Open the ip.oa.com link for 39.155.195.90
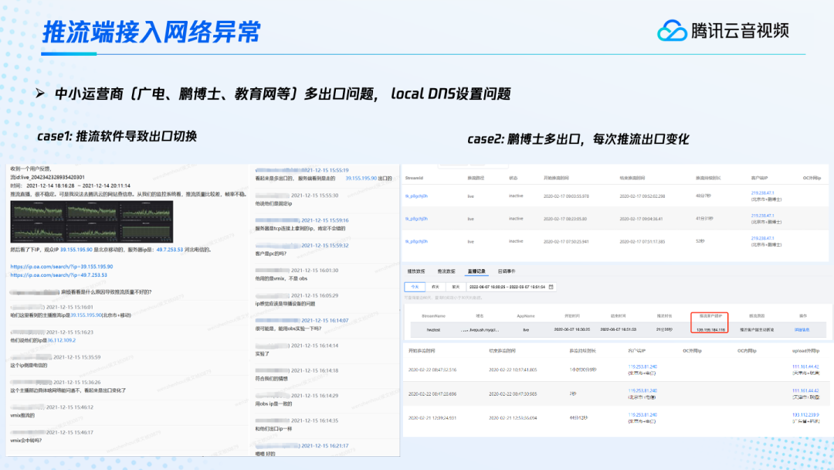The width and height of the screenshot is (834, 470). tap(59, 266)
